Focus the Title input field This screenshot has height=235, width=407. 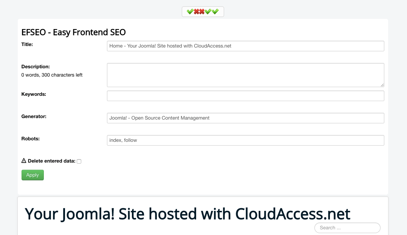246,46
